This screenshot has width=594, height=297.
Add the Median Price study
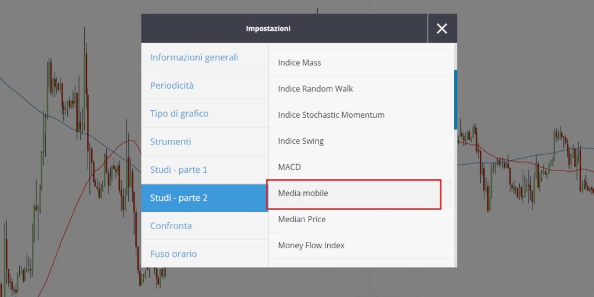(x=360, y=219)
